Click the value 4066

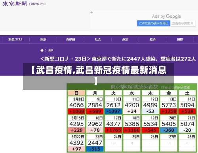pyautogui.click(x=76, y=105)
